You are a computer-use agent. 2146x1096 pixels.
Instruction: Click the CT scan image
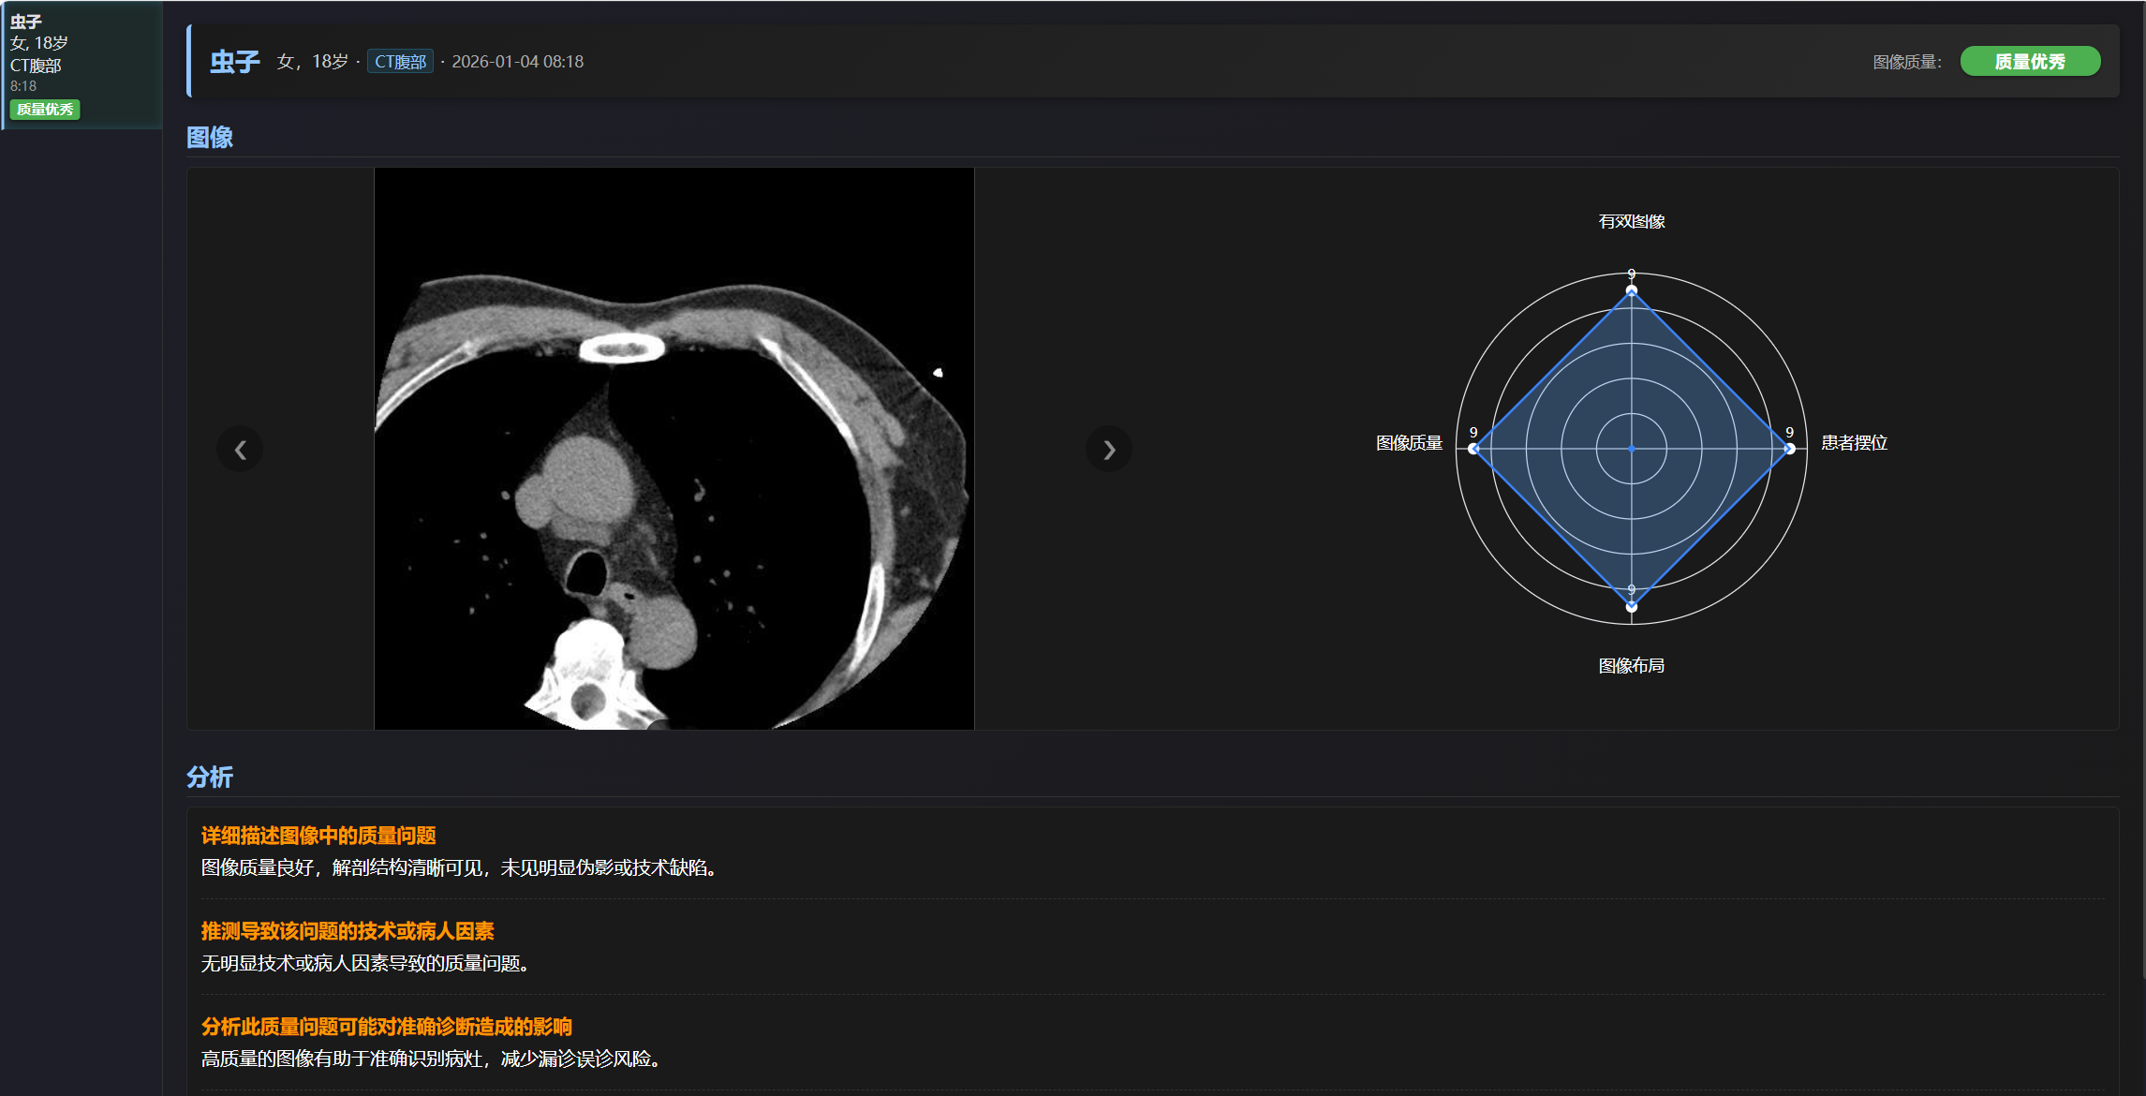coord(673,449)
